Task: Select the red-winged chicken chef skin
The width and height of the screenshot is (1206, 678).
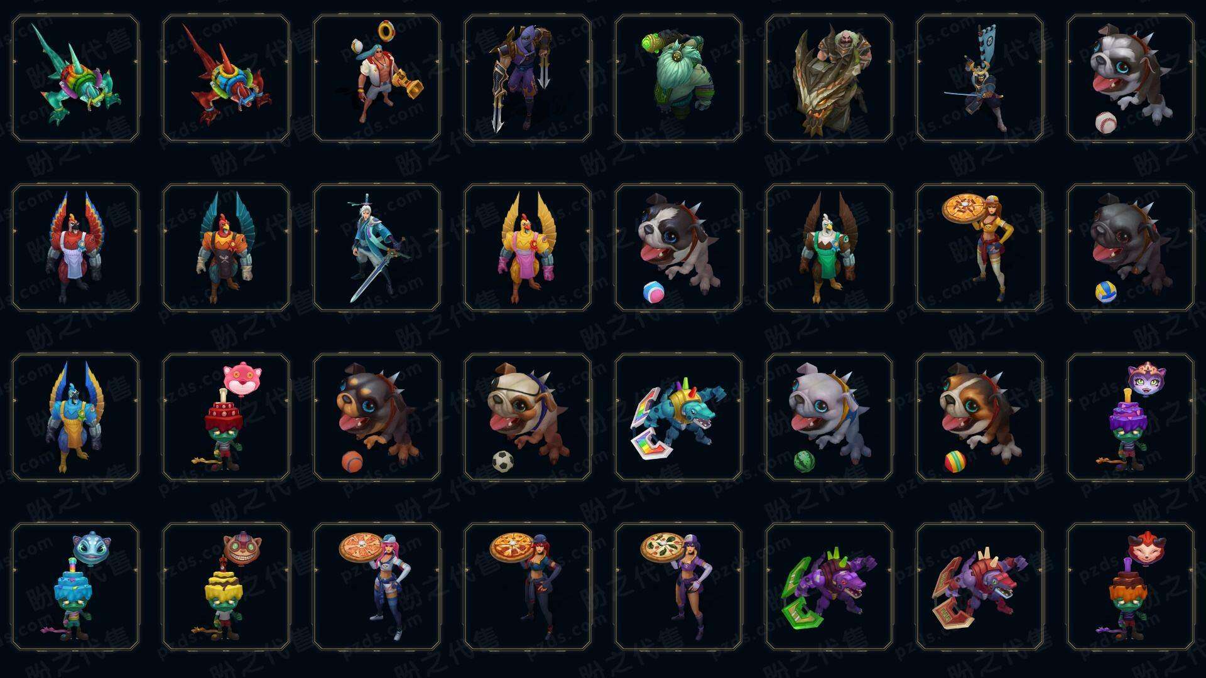Action: click(75, 248)
